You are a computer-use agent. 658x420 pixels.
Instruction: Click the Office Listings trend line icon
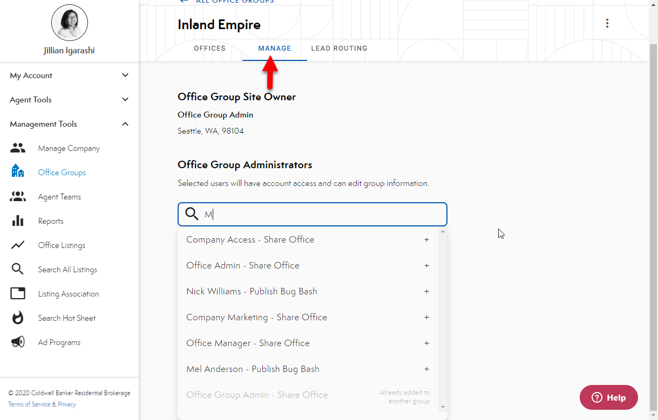[x=18, y=245]
